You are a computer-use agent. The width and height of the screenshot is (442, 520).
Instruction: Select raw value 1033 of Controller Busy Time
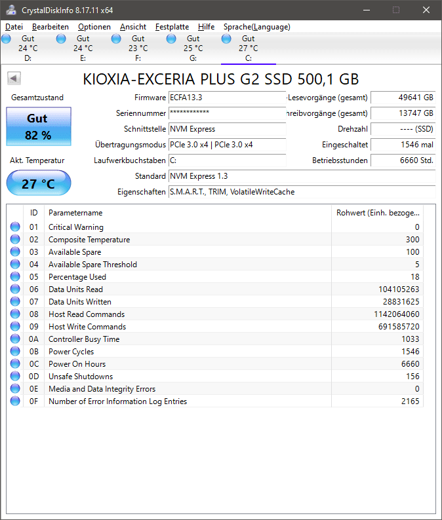pos(411,339)
